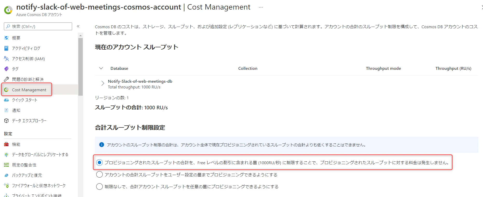Open ファイアウォールと仮想ネットワーク menu item
This screenshot has height=197, width=483.
click(x=39, y=186)
